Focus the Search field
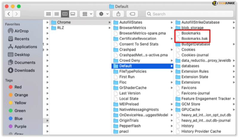 (x=189, y=14)
